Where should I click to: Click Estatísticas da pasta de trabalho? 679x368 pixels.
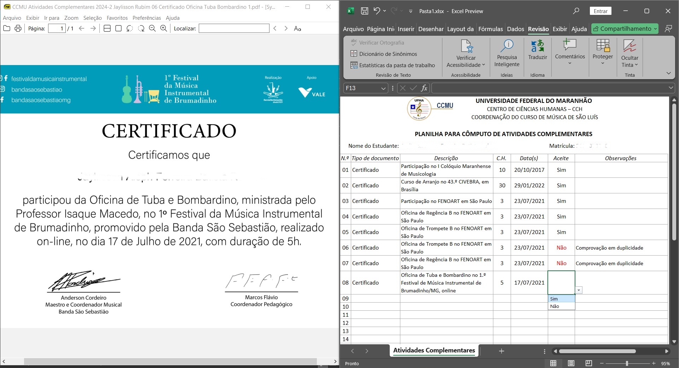(393, 65)
